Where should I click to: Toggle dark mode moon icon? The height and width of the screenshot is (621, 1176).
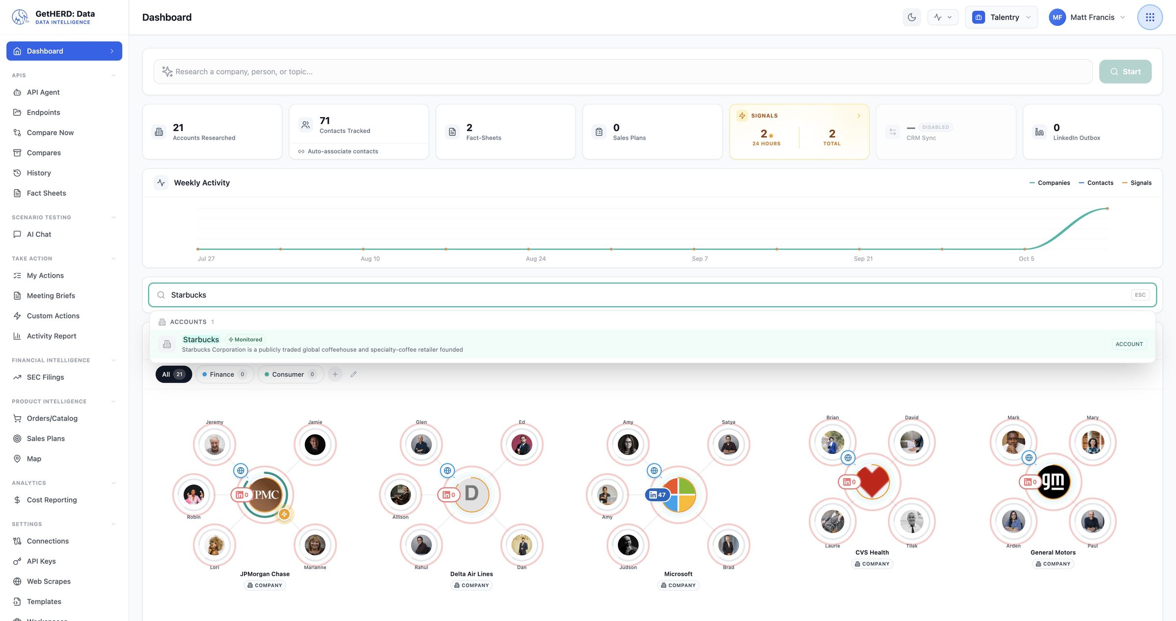[x=911, y=17]
